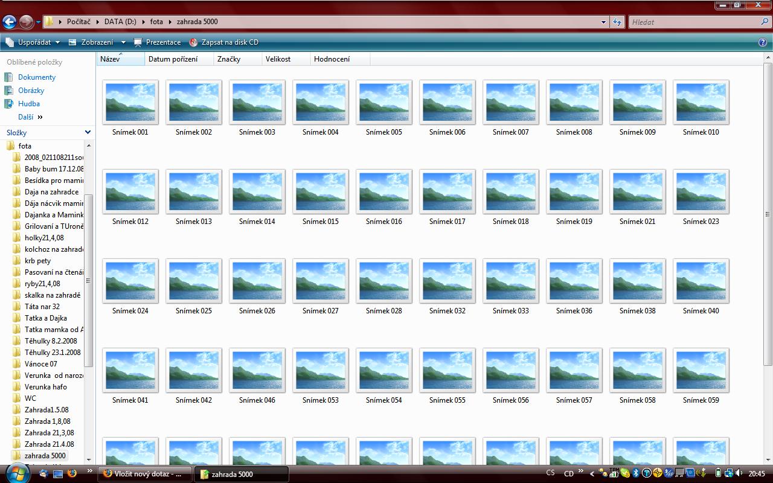This screenshot has height=483, width=773.
Task: Click the help question mark icon
Action: pos(762,42)
